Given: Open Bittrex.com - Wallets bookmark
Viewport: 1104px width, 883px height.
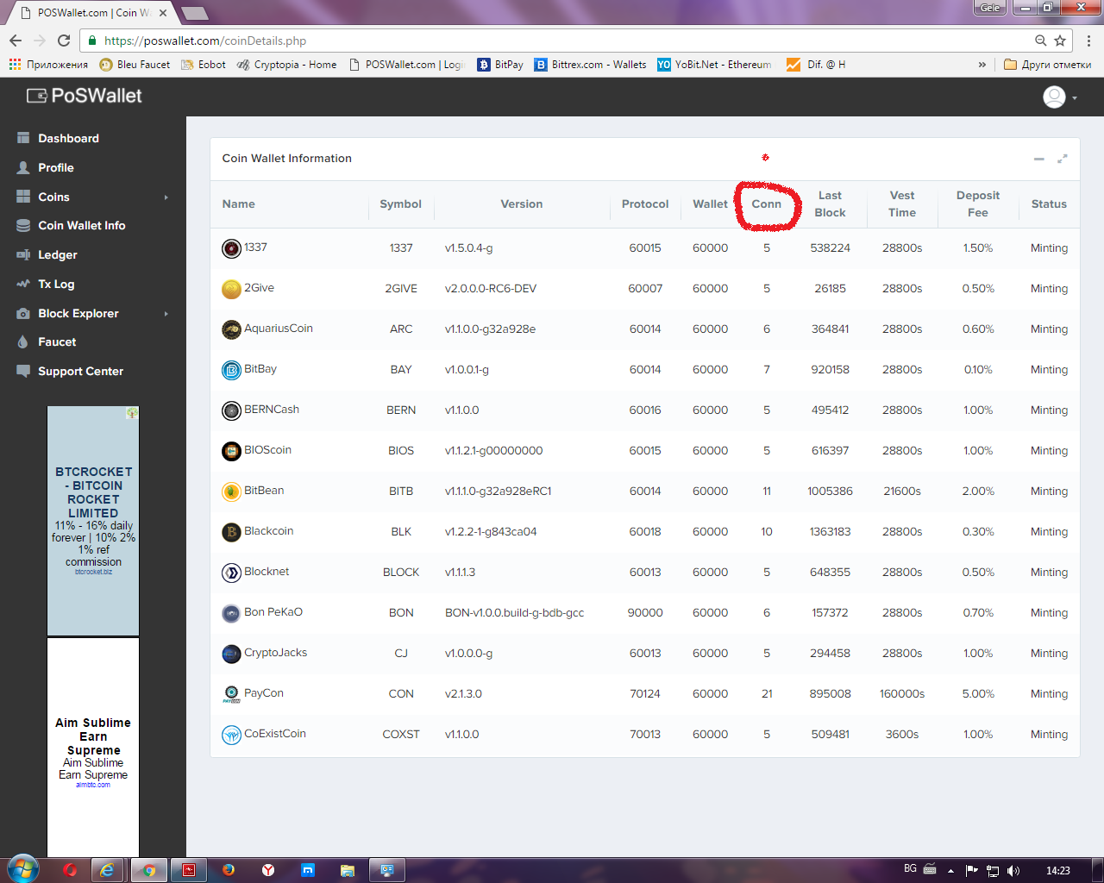Looking at the screenshot, I should pyautogui.click(x=590, y=65).
